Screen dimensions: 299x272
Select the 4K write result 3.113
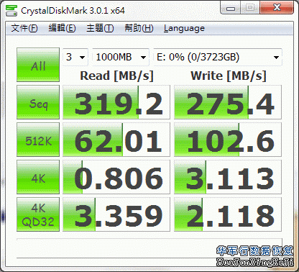pos(228,177)
